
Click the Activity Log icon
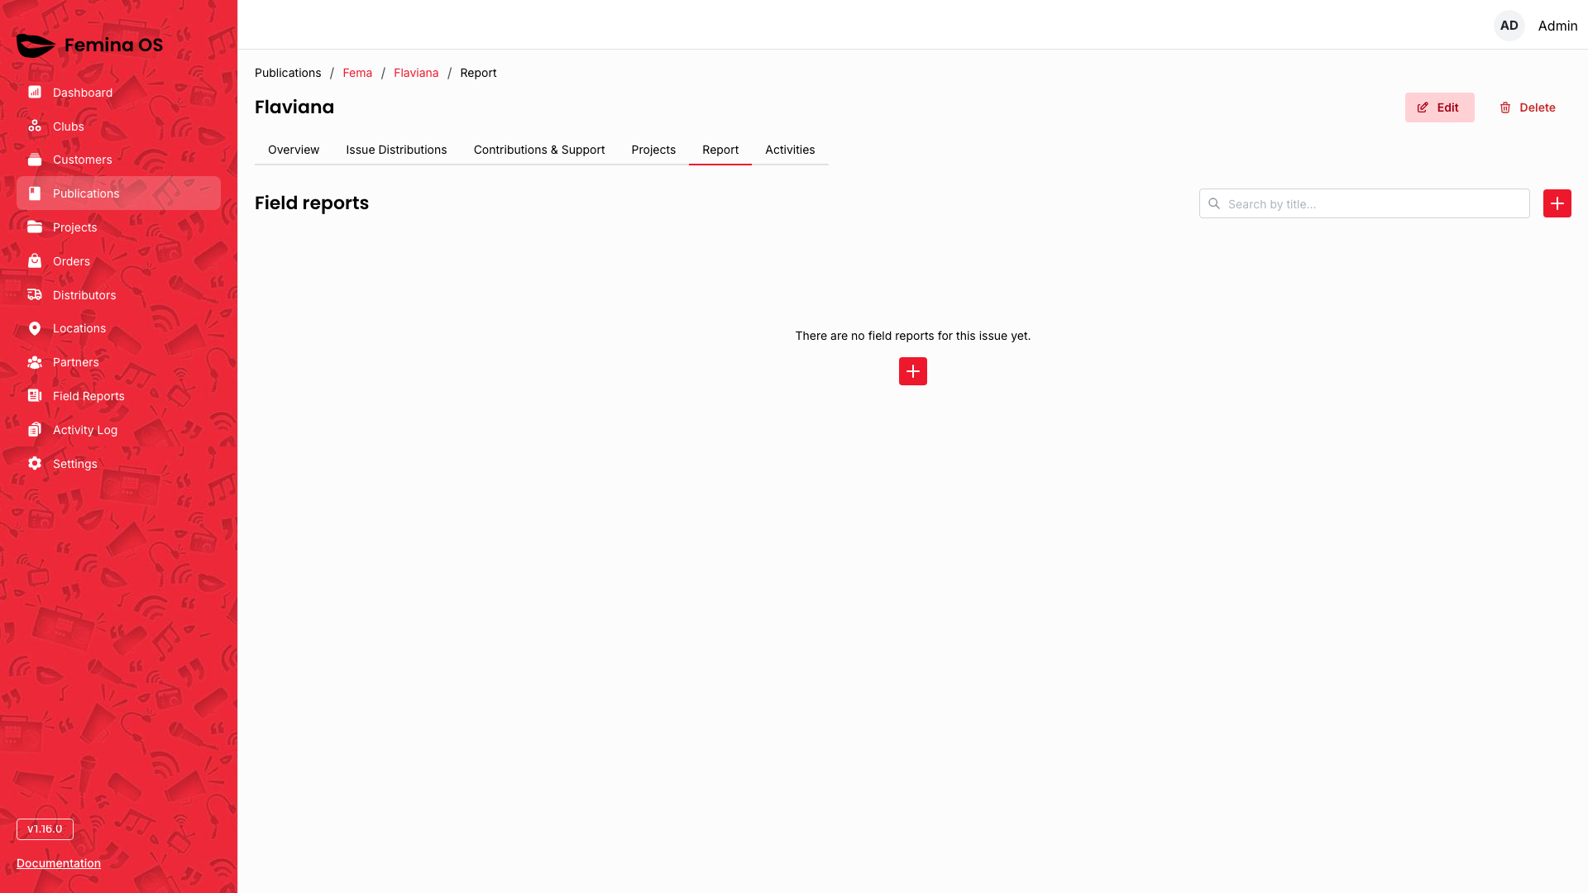click(35, 430)
